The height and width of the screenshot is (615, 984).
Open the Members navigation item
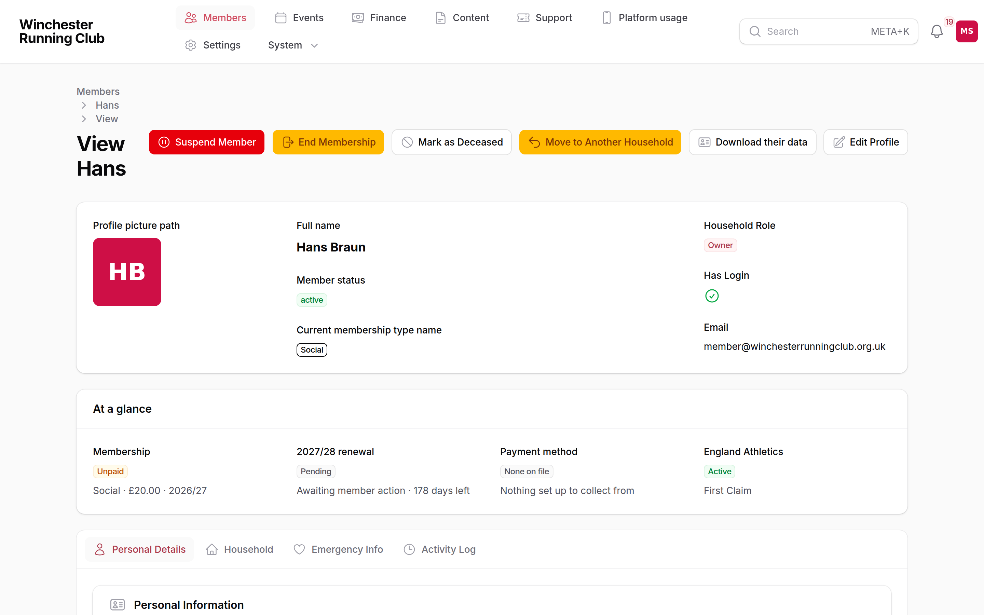(x=215, y=18)
